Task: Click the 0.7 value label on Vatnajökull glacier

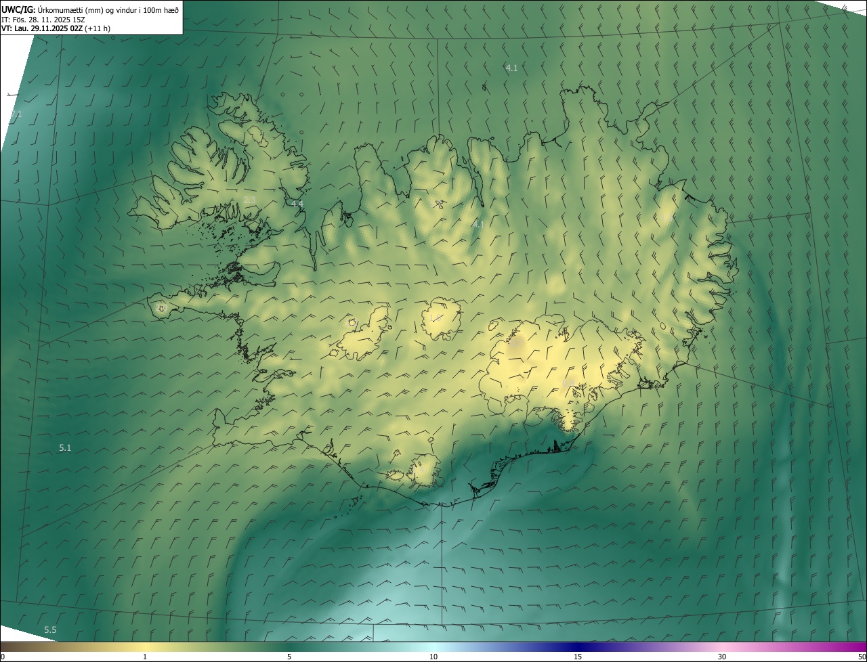Action: click(x=515, y=344)
